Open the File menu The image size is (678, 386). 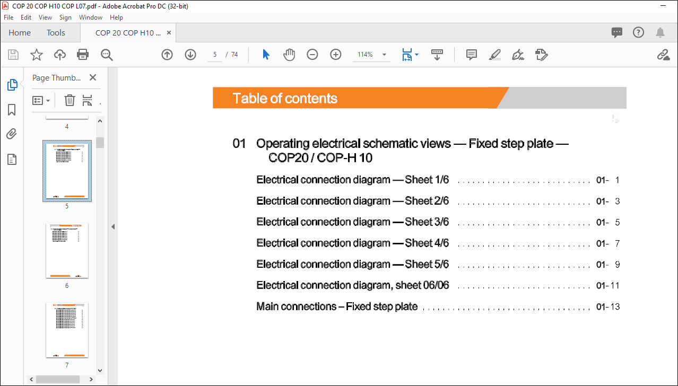8,17
